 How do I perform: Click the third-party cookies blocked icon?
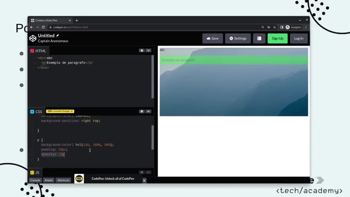[269, 27]
